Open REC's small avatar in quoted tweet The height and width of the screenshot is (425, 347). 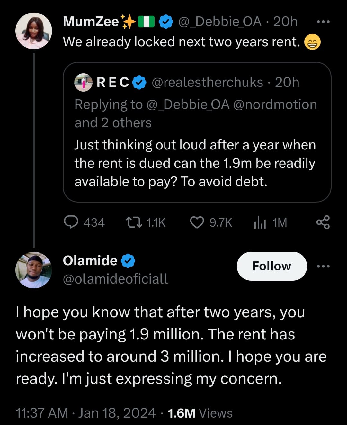(x=83, y=82)
